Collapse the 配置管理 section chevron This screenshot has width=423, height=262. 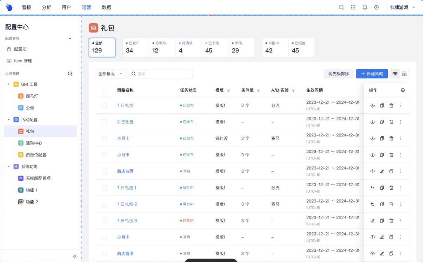70,38
